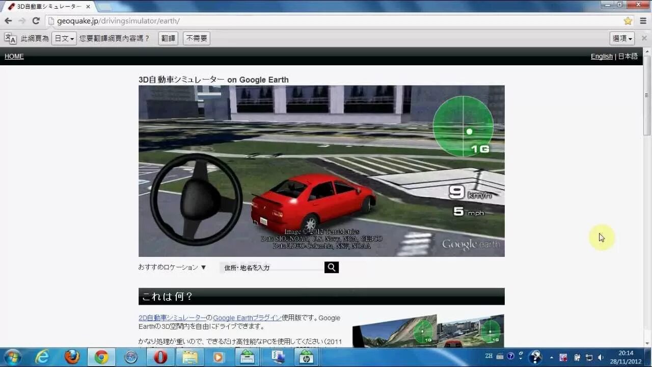Viewport: 652px width, 367px height.
Task: Open the 日文 language dropdown
Action: 64,38
